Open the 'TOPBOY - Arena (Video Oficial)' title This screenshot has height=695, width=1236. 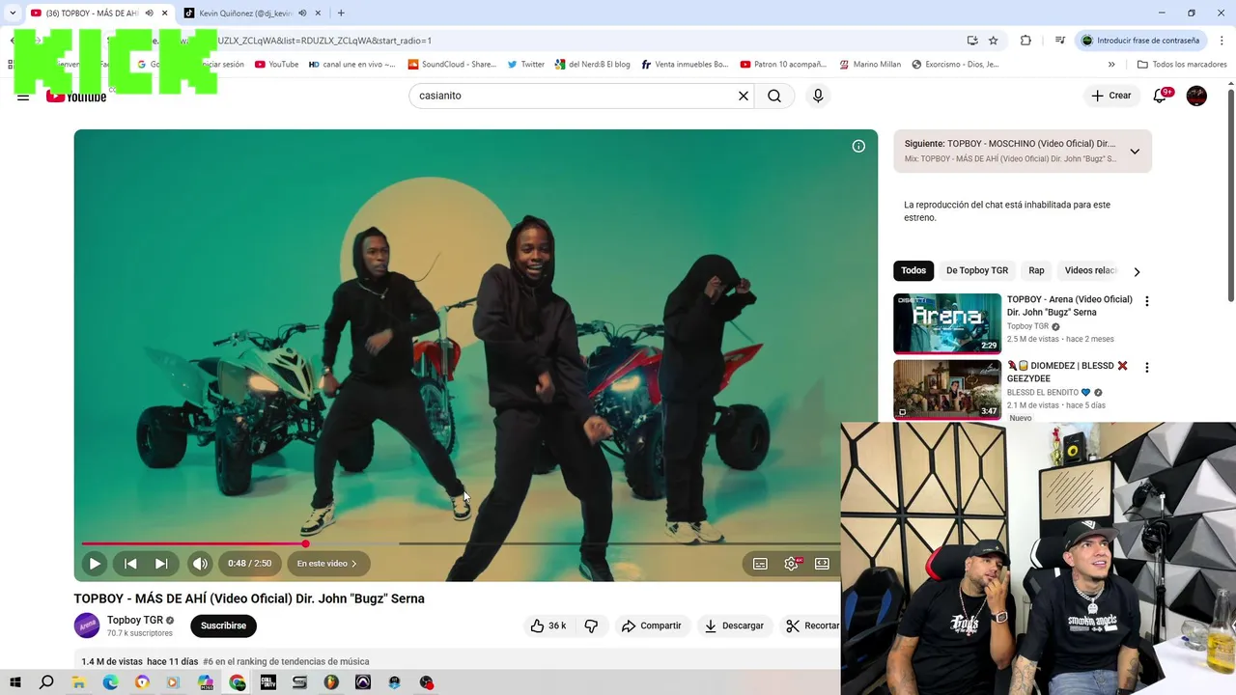tap(1070, 305)
